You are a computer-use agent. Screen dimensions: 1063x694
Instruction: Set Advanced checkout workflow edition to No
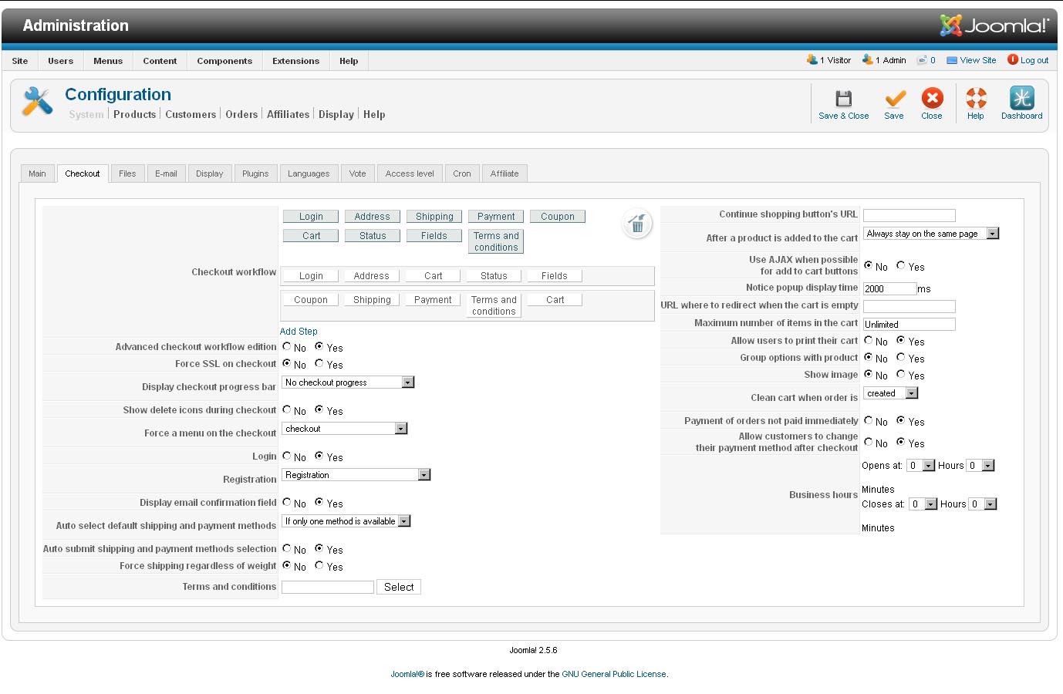287,346
